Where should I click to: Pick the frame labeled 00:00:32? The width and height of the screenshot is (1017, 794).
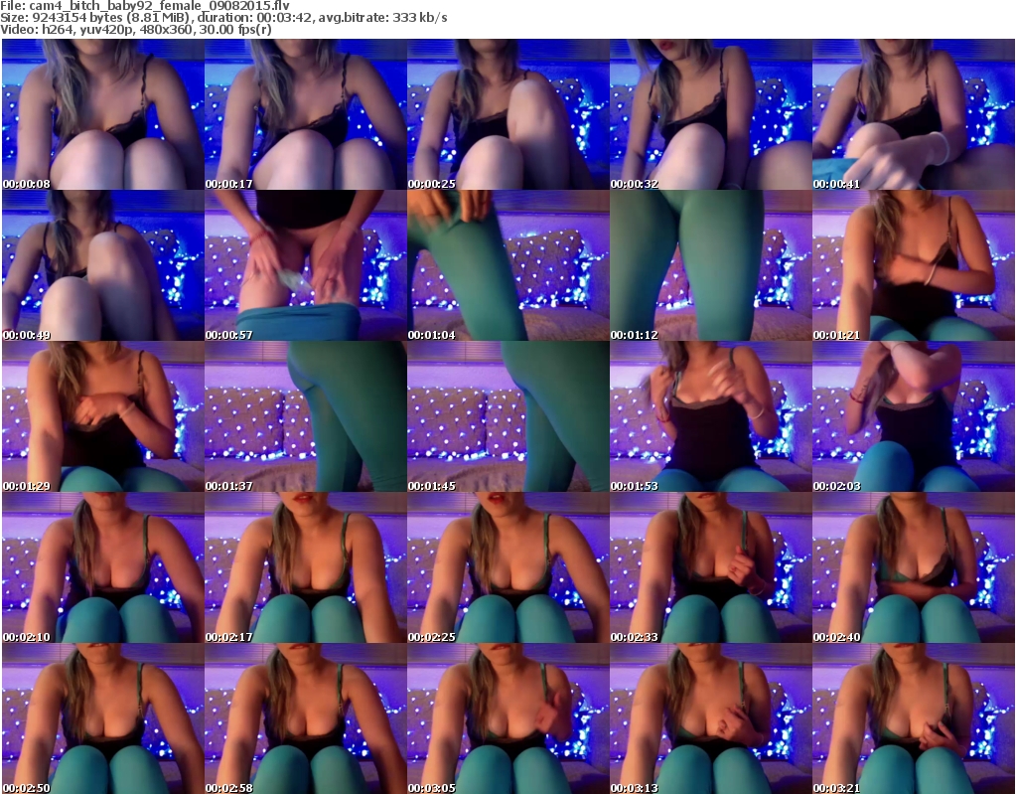710,114
